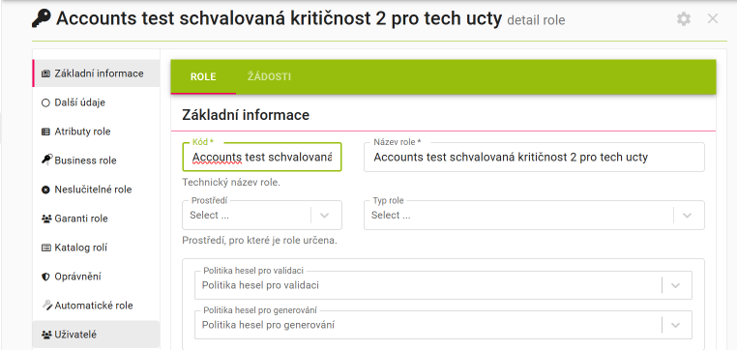Switch to the ŽÁDOSTI tab
Viewport: 737px width, 350px height.
coord(269,77)
